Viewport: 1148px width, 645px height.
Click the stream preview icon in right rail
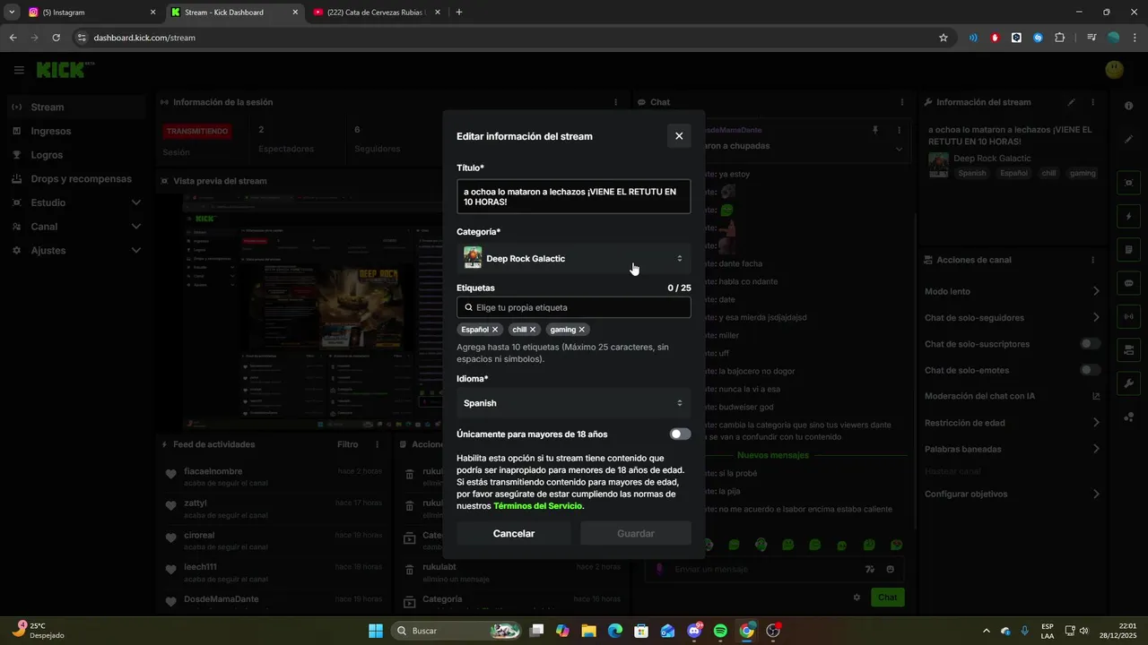[x=1129, y=183]
